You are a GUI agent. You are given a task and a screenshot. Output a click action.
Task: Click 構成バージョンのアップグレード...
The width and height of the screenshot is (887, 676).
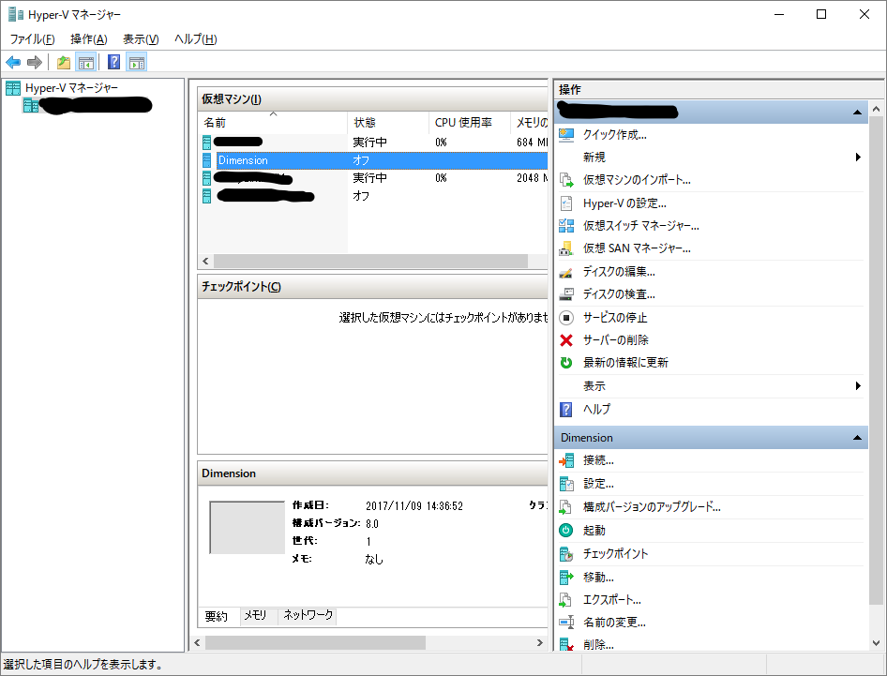coord(653,507)
